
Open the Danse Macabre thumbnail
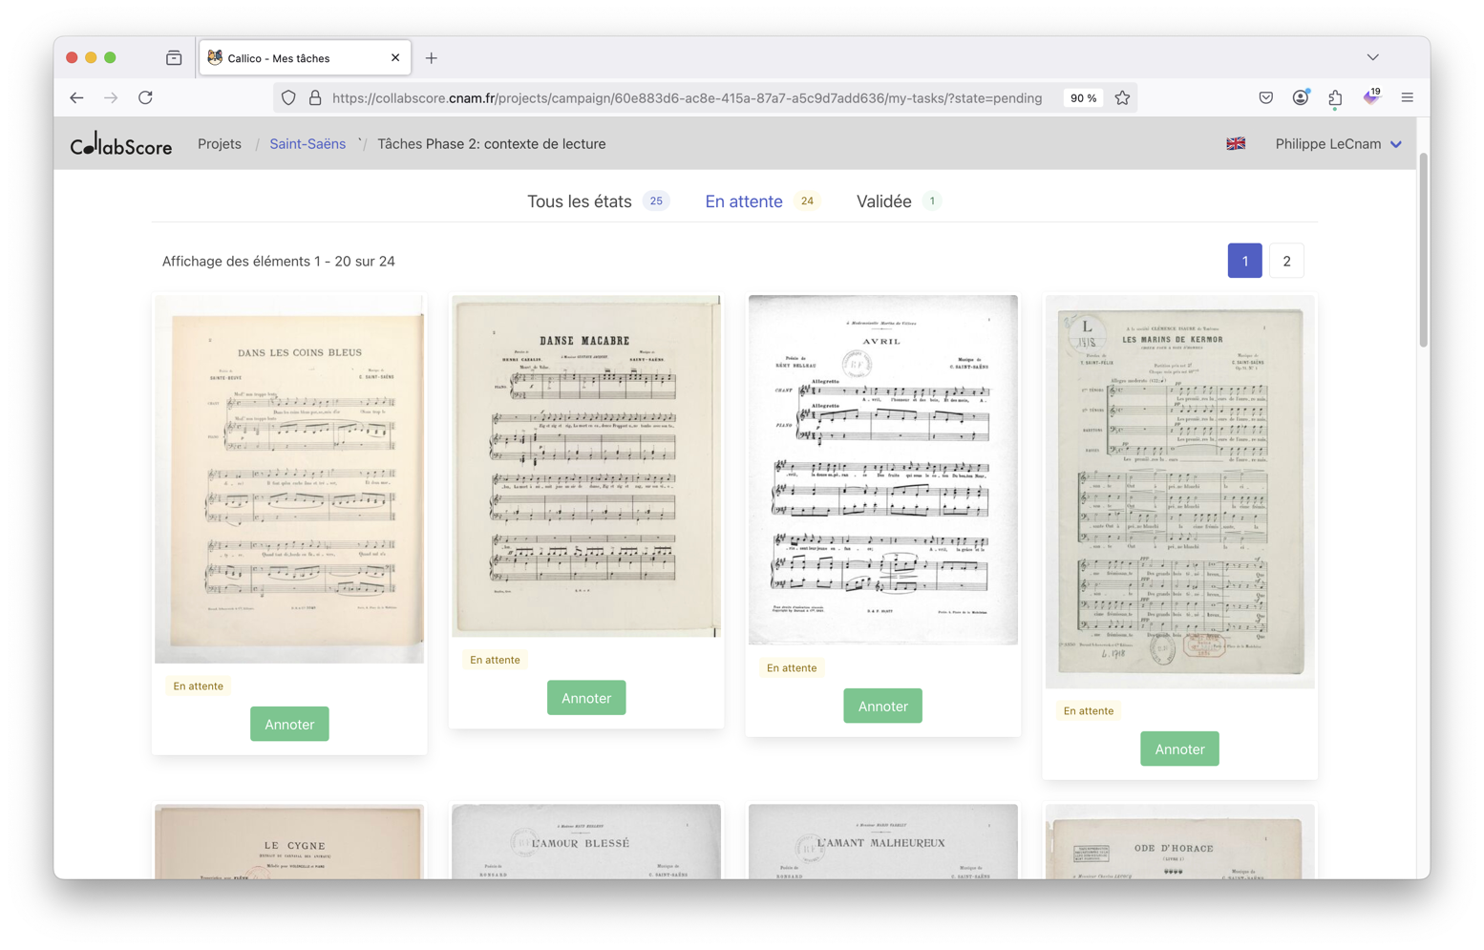(586, 466)
